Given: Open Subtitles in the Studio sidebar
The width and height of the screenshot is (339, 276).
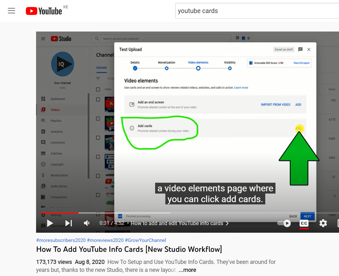Looking at the screenshot, I should point(56,153).
